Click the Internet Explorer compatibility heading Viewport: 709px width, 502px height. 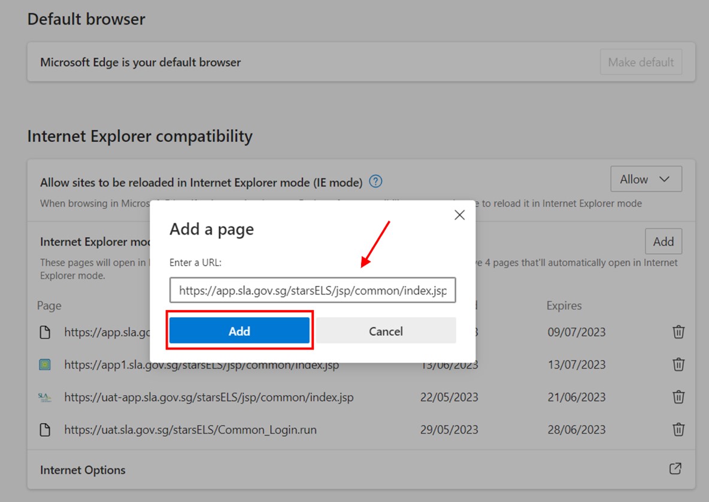tap(140, 136)
